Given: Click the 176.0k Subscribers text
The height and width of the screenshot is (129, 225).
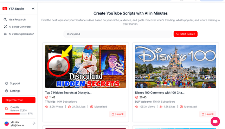Looking at the screenshot, I should click(164, 102).
